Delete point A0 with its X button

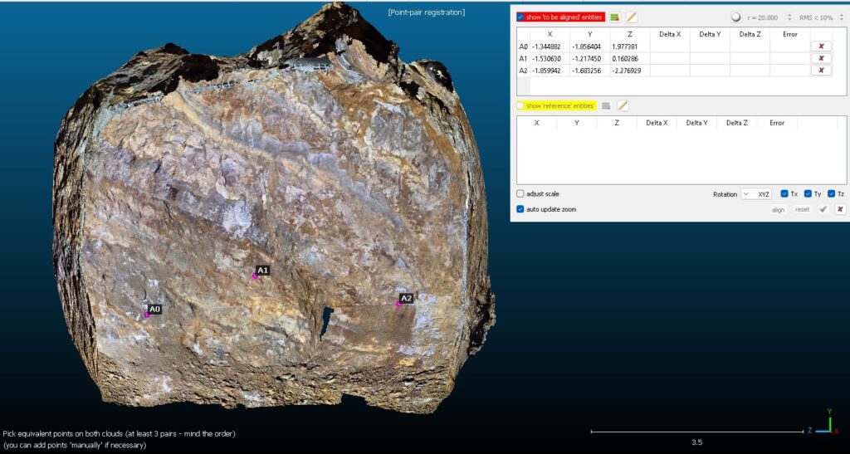pyautogui.click(x=821, y=46)
